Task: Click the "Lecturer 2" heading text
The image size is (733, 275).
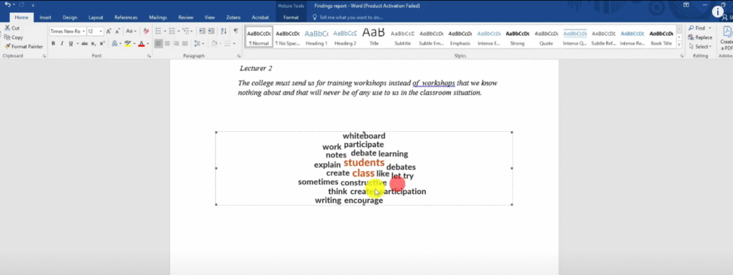Action: 256,68
